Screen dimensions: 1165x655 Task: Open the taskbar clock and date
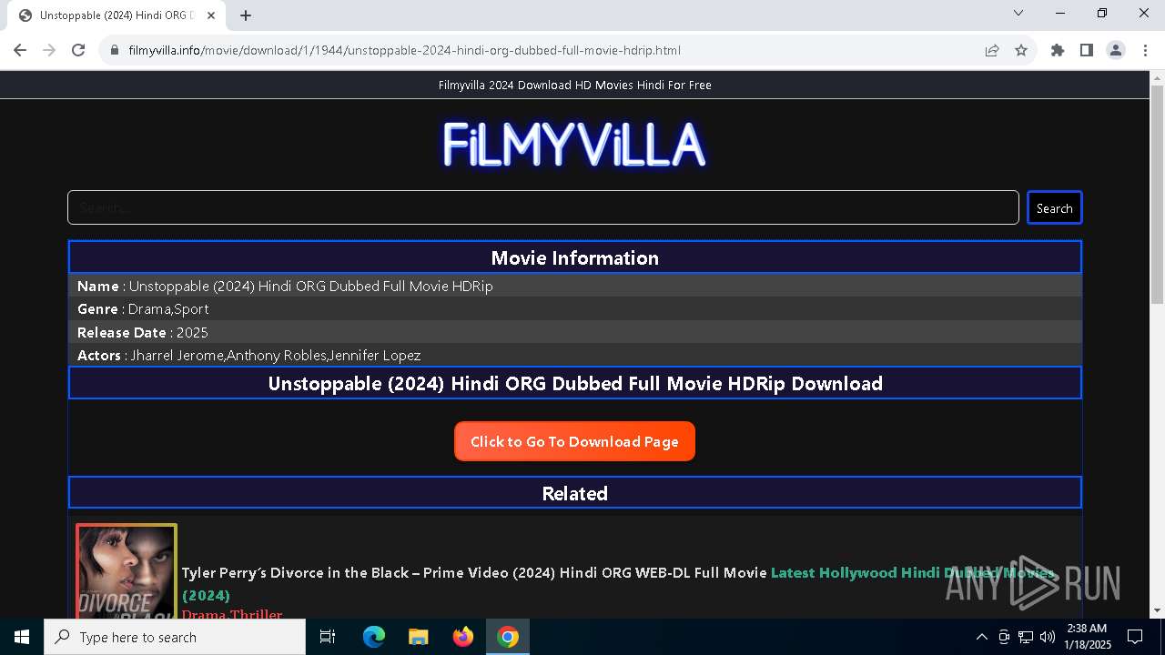click(x=1088, y=637)
